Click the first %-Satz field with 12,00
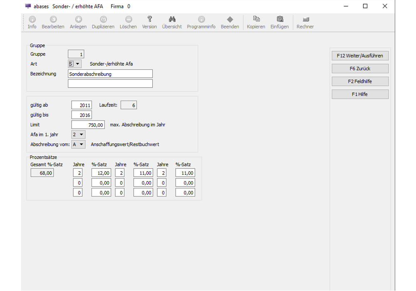Image resolution: width=416 pixels, height=291 pixels. click(101, 173)
